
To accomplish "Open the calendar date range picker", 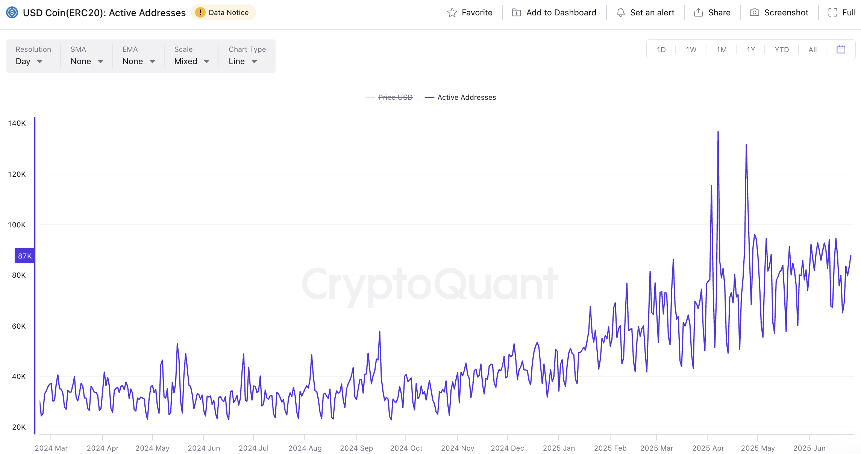I will point(841,50).
